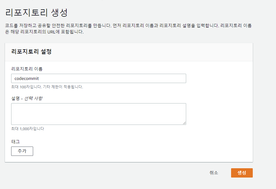276x189 pixels.
Task: Click the repository name field containing codecommit
Action: tap(99, 78)
